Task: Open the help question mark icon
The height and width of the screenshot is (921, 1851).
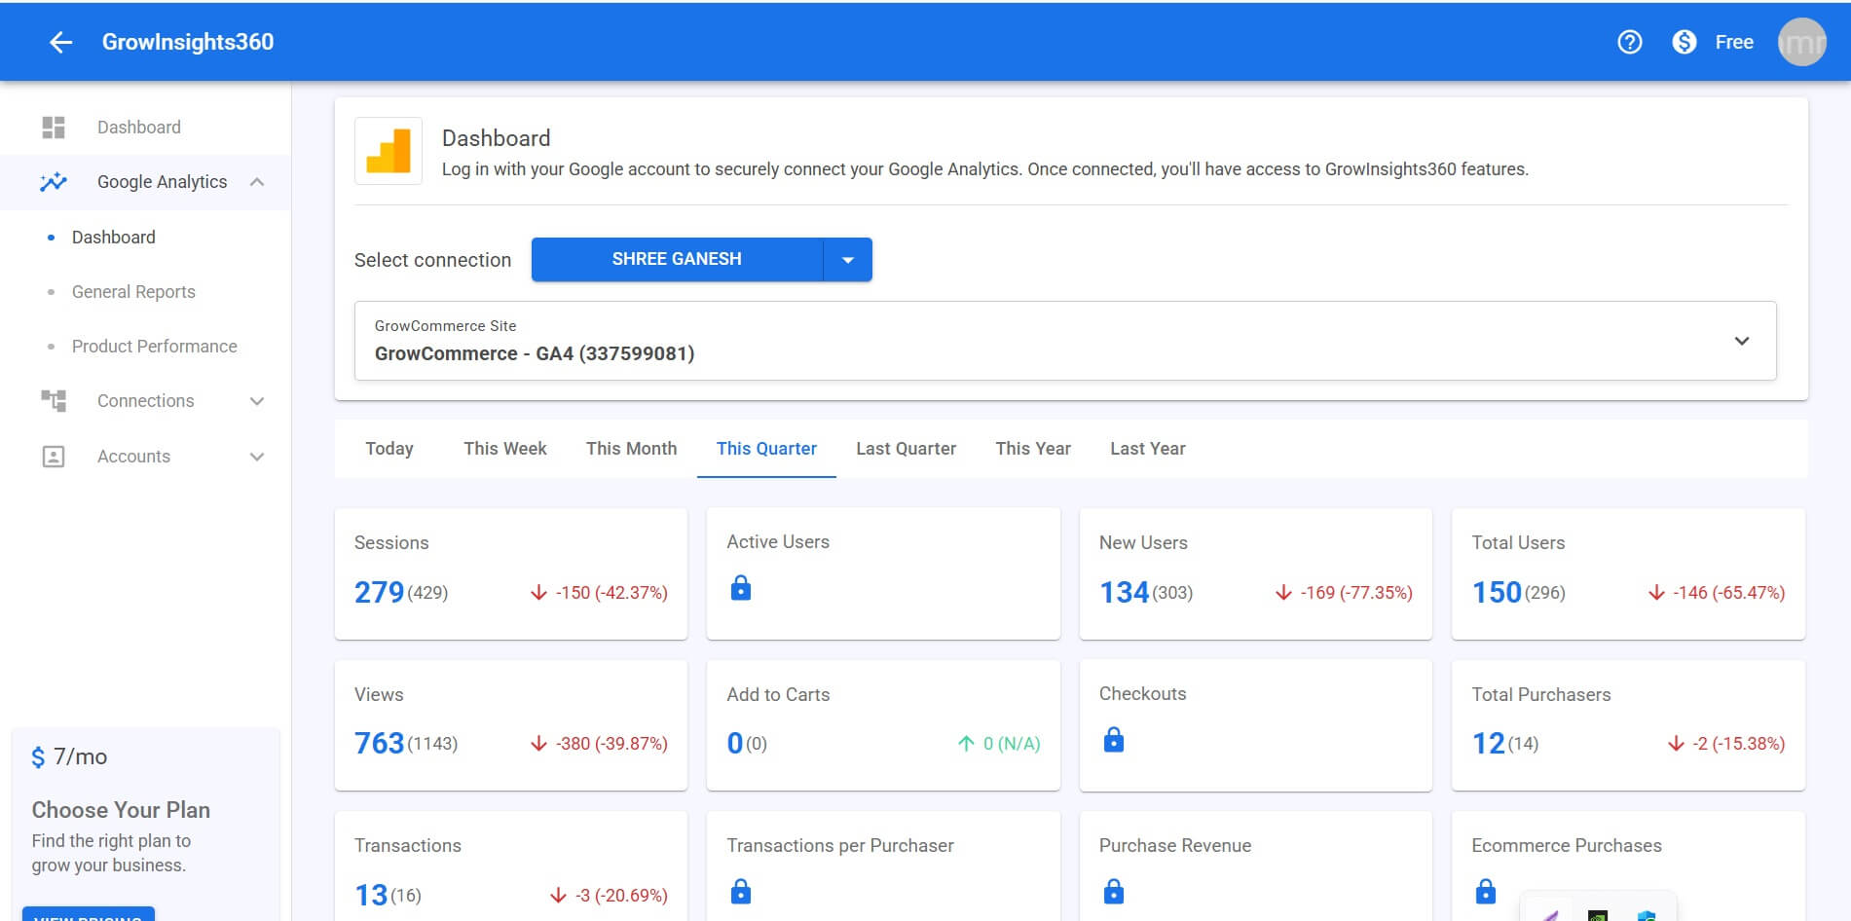Action: click(1629, 42)
